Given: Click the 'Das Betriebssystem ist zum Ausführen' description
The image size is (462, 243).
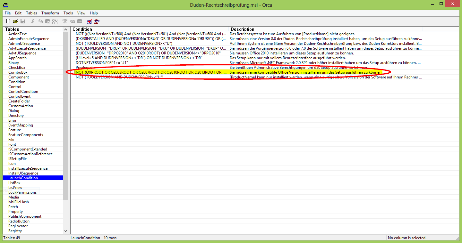Looking at the screenshot, I should tap(326, 34).
